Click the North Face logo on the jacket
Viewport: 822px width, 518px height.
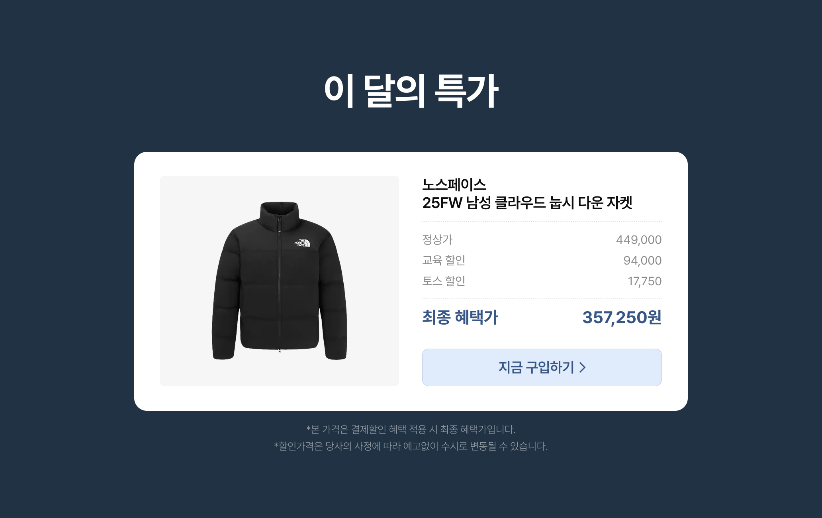pyautogui.click(x=302, y=243)
